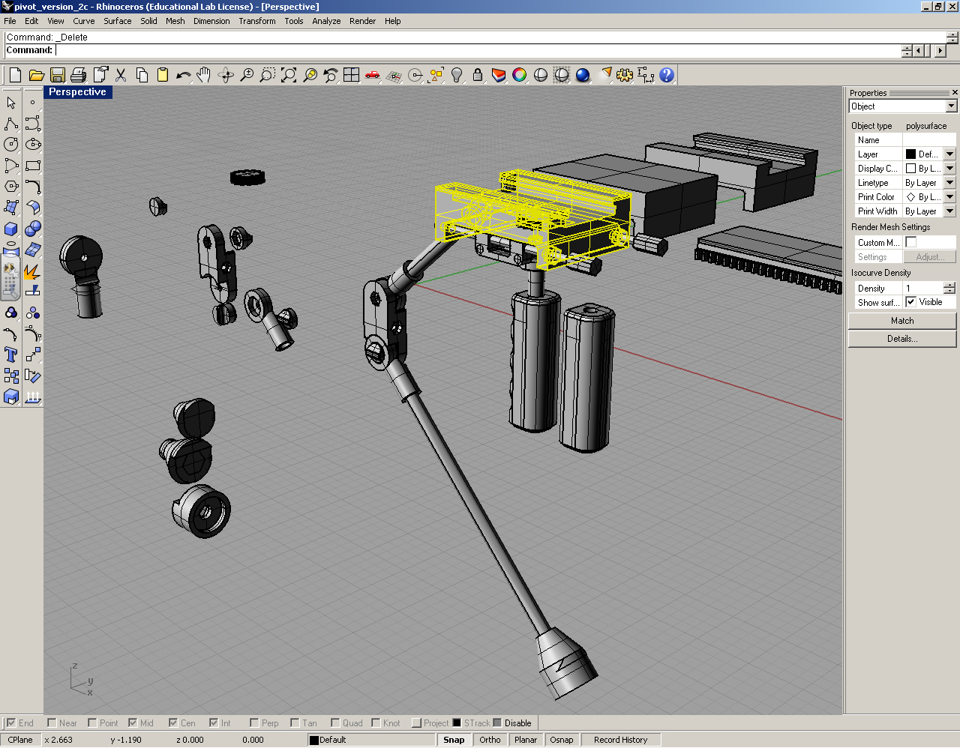Select the pointer selection arrow tool
960x748 pixels.
tap(11, 103)
